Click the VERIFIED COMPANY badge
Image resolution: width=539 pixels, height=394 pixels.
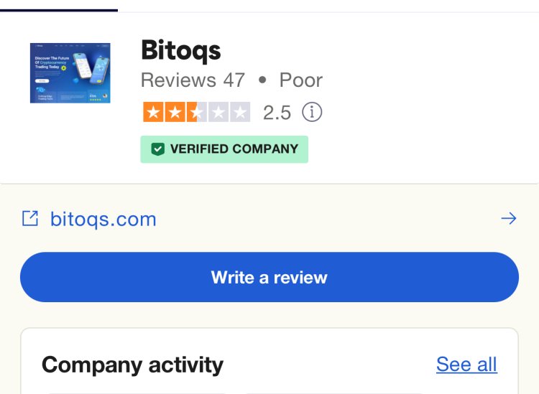pyautogui.click(x=224, y=149)
